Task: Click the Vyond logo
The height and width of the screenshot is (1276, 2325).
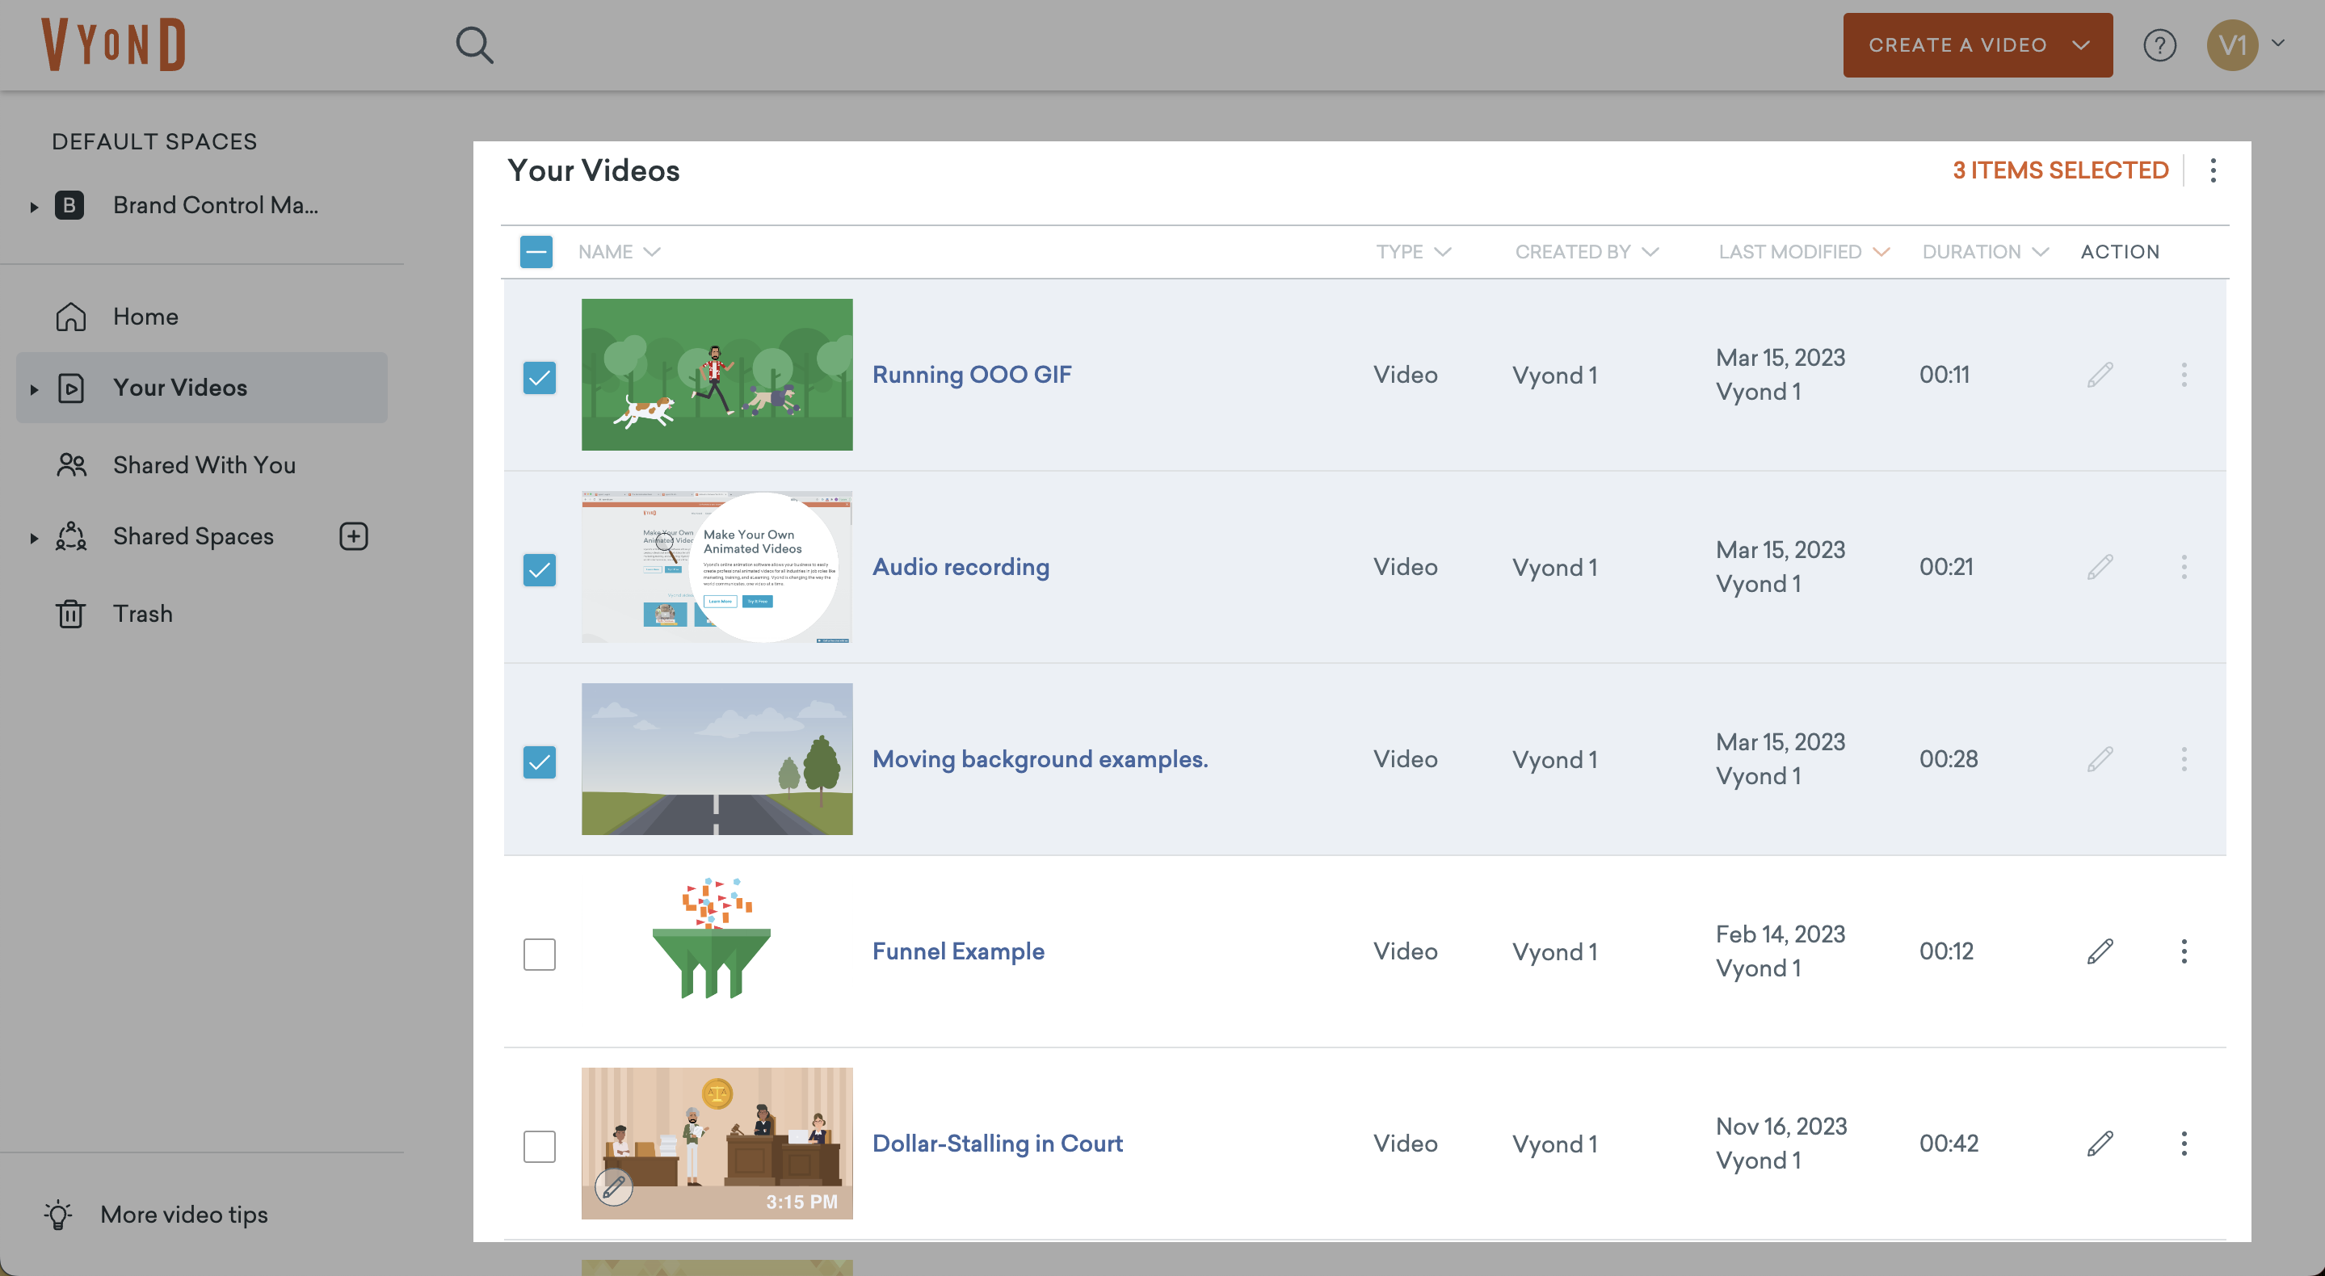Action: tap(114, 44)
